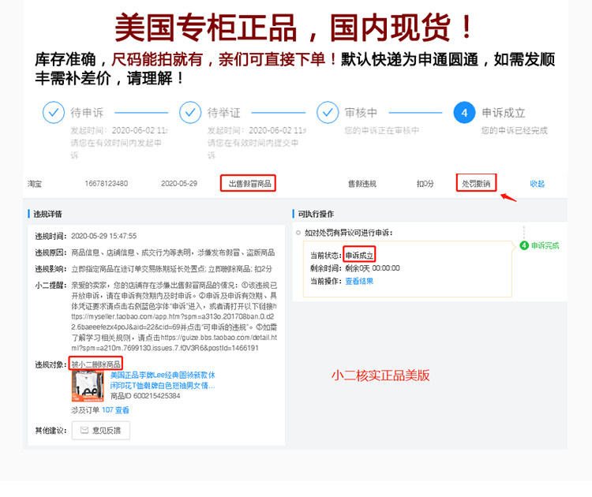592x497 pixels.
Task: Click the 申诉成立 step label
Action: pos(504,113)
